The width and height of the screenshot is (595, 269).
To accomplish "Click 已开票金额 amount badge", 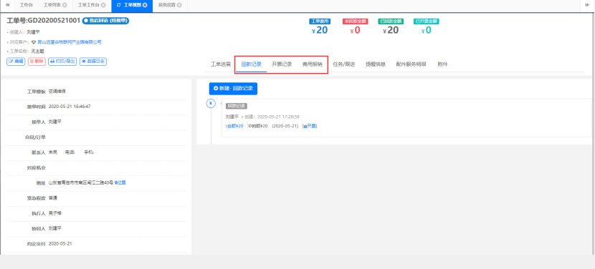I will click(427, 21).
